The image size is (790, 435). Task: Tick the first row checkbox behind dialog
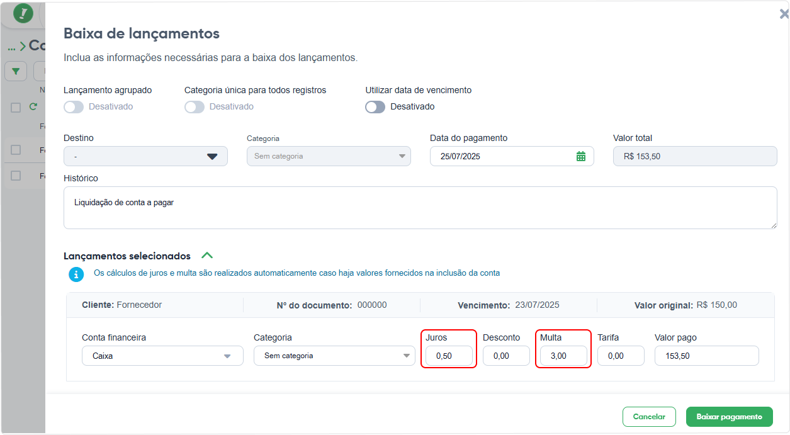click(x=16, y=150)
